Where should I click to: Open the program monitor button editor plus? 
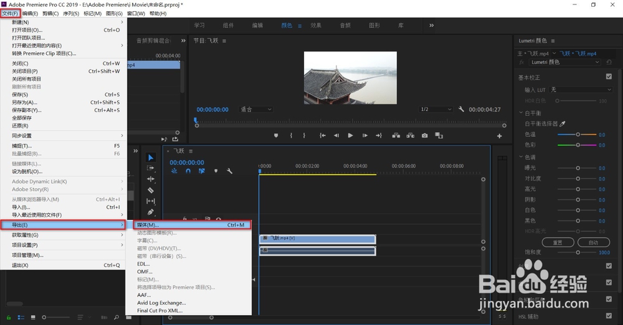coord(499,136)
